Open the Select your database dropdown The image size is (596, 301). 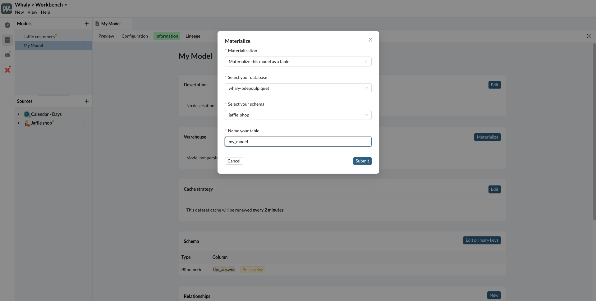click(x=298, y=88)
